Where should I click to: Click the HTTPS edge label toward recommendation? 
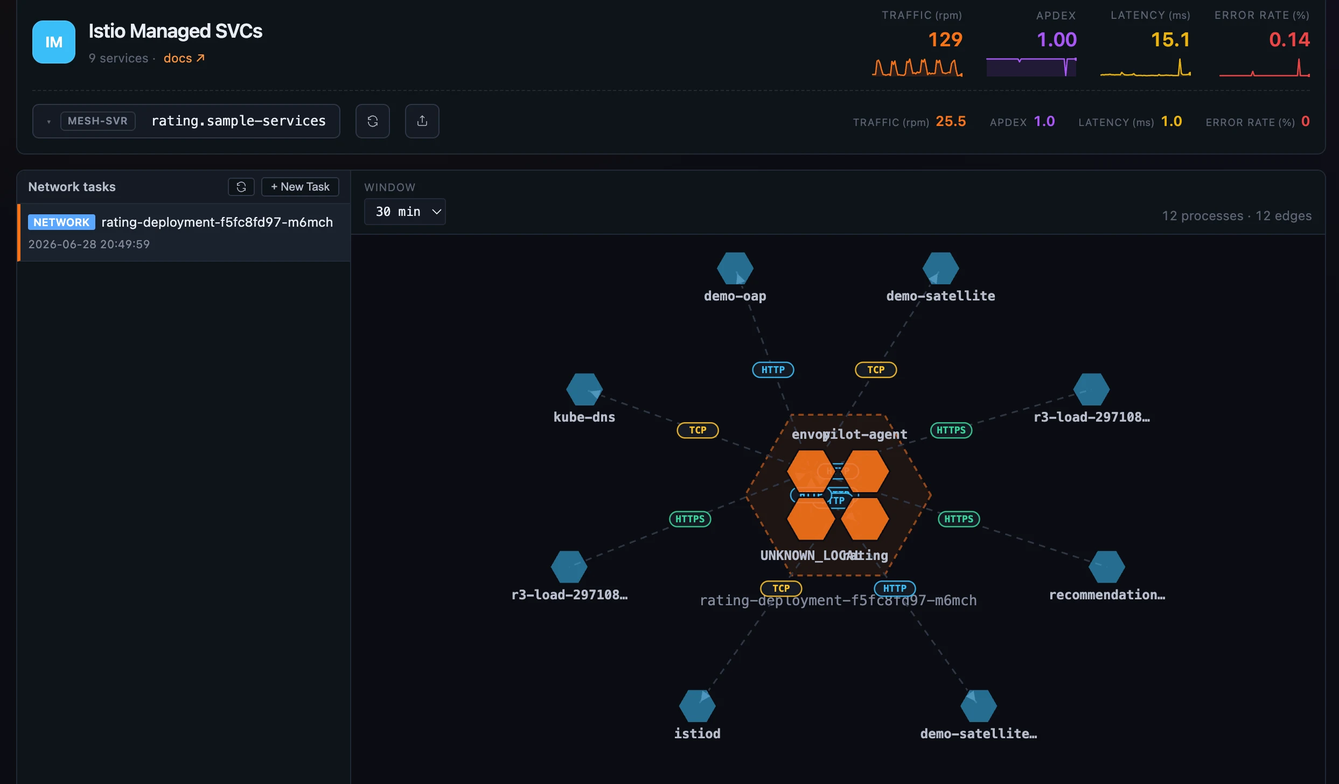(x=959, y=519)
